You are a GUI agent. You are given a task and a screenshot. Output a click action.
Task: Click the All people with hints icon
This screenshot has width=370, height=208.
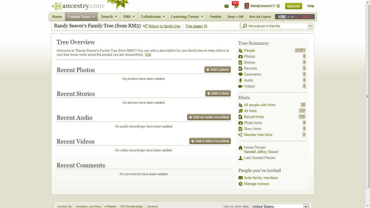pyautogui.click(x=241, y=105)
